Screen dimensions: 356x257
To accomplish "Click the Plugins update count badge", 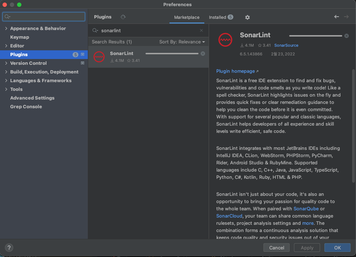I will (x=75, y=55).
